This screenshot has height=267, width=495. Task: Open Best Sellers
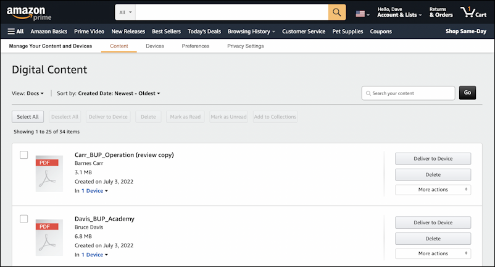click(167, 32)
